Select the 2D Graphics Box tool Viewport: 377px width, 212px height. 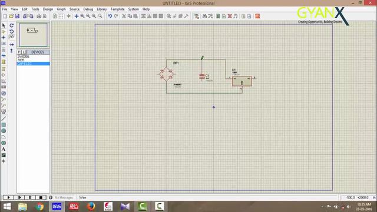pos(4,125)
